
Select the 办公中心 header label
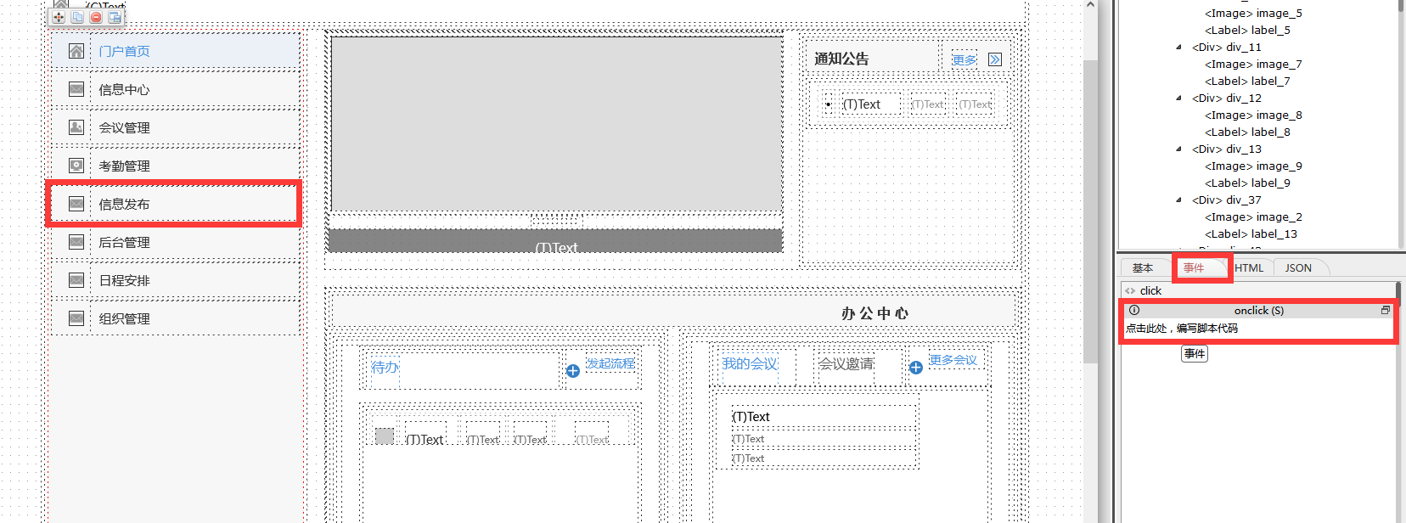[875, 313]
